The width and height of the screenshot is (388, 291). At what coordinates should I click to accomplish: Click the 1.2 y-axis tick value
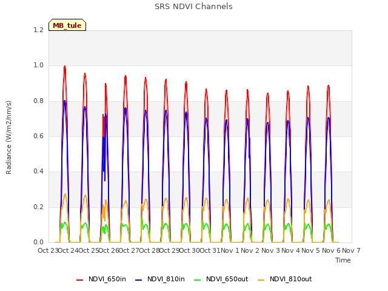(x=38, y=30)
